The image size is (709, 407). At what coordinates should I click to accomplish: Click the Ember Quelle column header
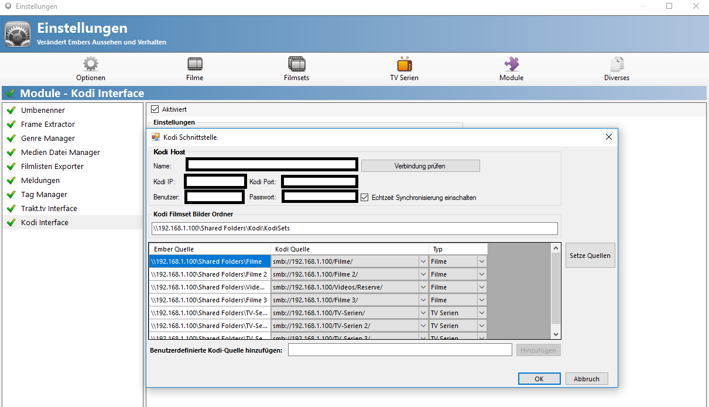pos(210,249)
